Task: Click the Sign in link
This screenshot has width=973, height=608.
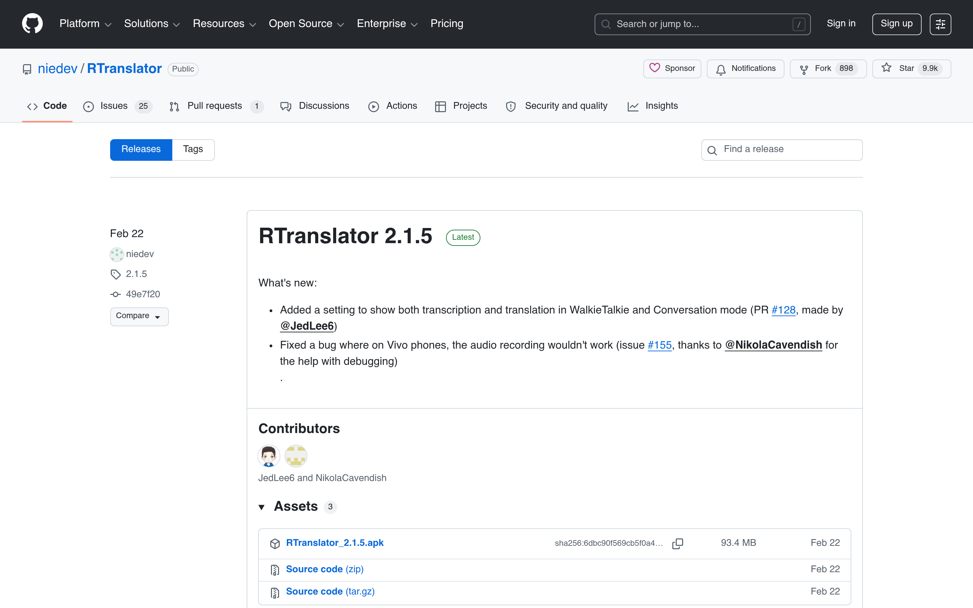Action: click(841, 24)
